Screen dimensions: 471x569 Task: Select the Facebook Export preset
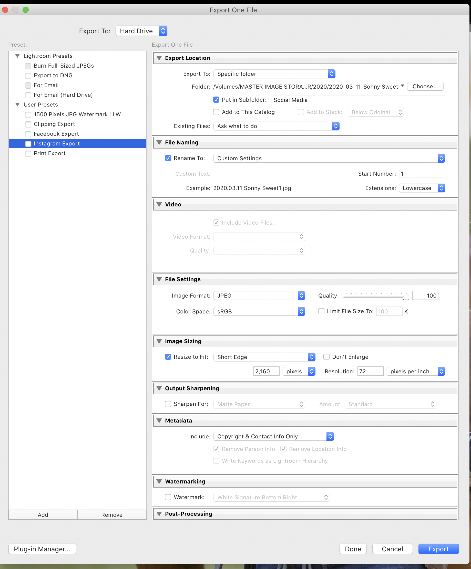[x=56, y=134]
